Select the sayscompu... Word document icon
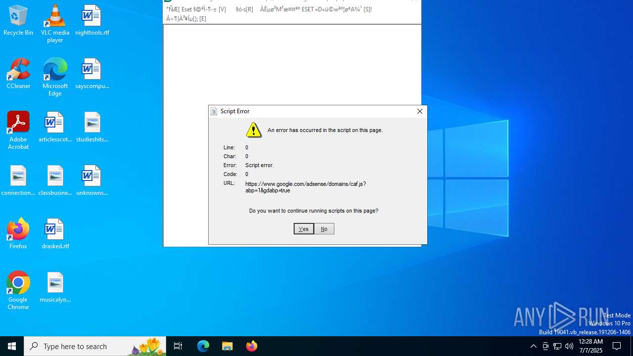The image size is (633, 356). point(92,74)
